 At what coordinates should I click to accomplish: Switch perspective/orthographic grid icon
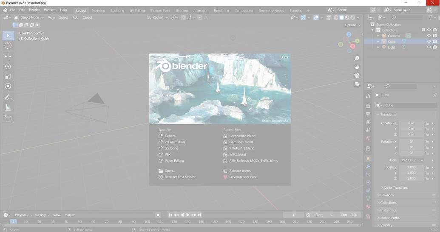pyautogui.click(x=357, y=84)
